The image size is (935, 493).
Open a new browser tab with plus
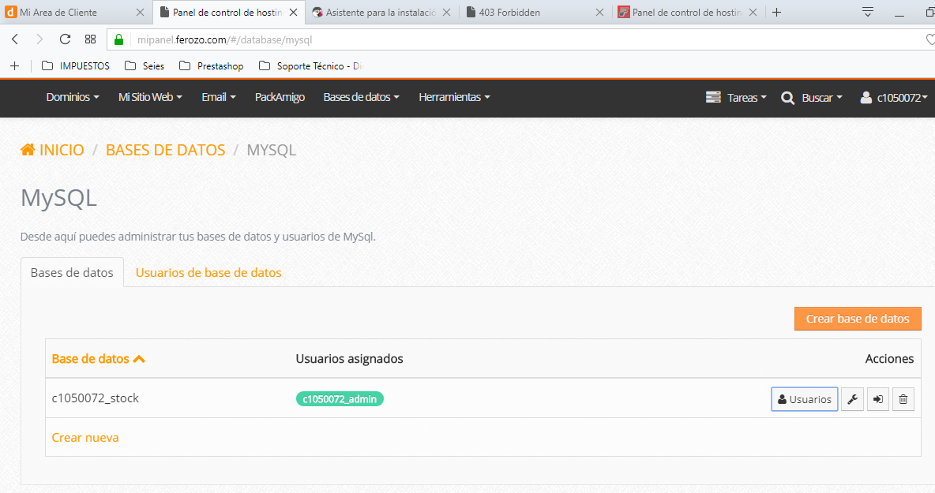click(x=776, y=12)
